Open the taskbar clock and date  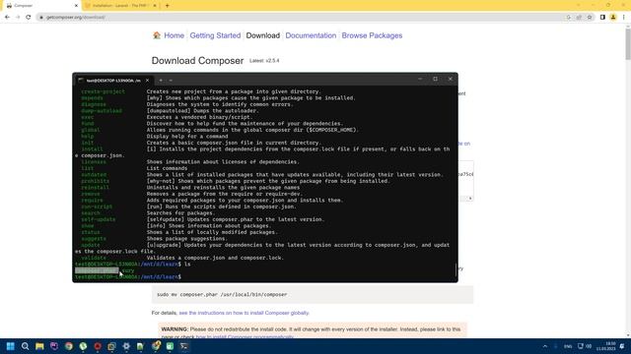605,346
